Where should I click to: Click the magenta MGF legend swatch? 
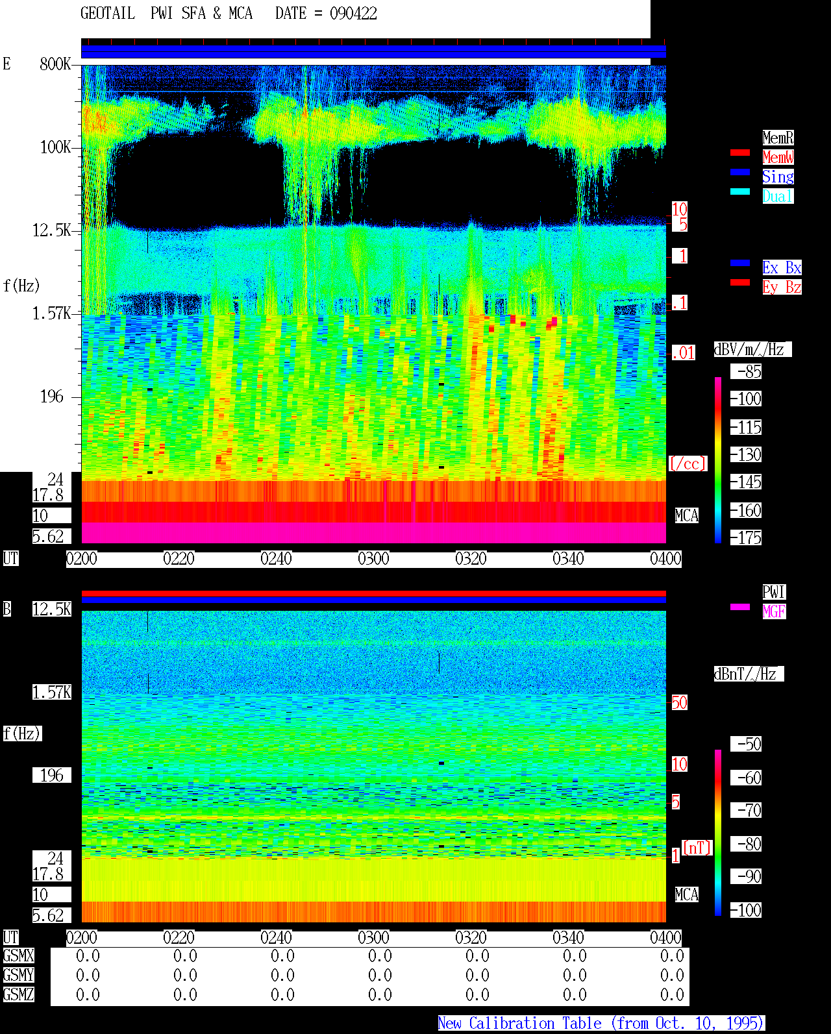tap(740, 607)
